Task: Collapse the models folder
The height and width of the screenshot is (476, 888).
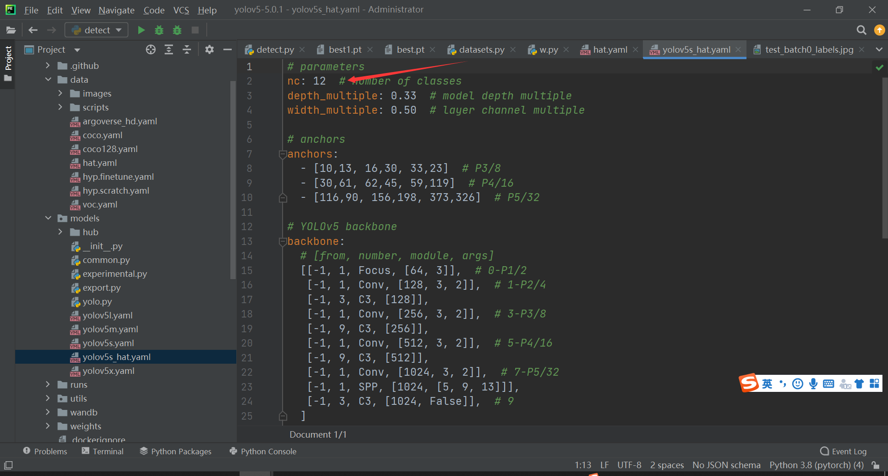Action: pos(48,218)
